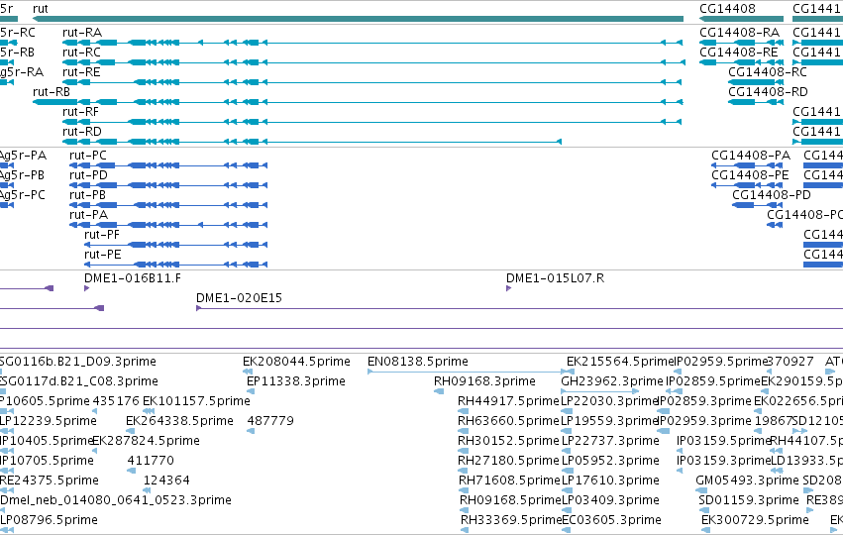
Task: Select the RH71608.5prime EST label
Action: click(509, 481)
